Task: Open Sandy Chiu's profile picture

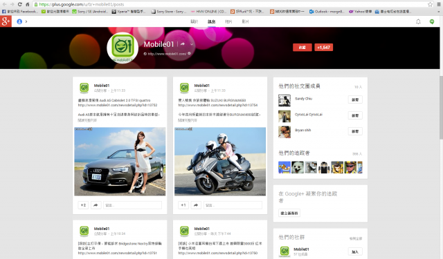Action: pos(284,101)
